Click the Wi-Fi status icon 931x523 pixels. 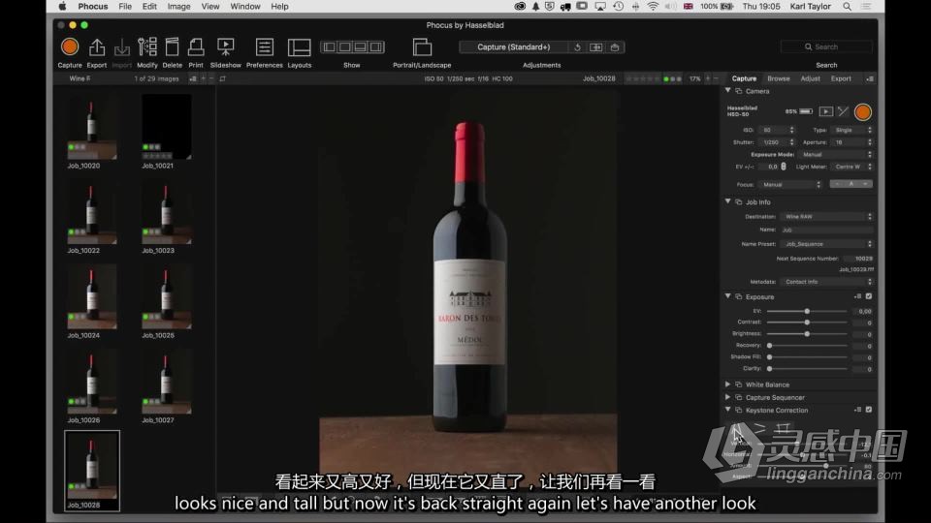[653, 7]
